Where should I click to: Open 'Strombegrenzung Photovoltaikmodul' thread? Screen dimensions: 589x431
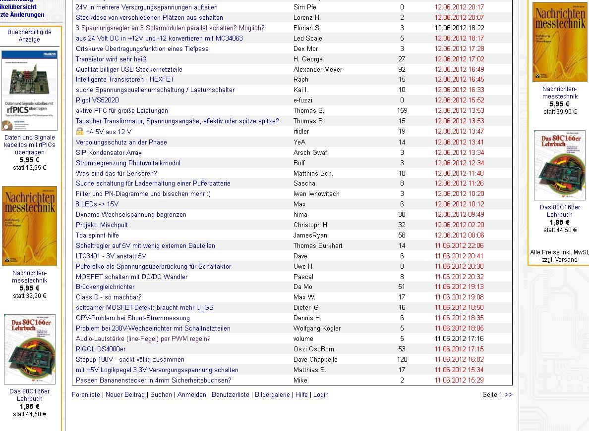pos(128,163)
